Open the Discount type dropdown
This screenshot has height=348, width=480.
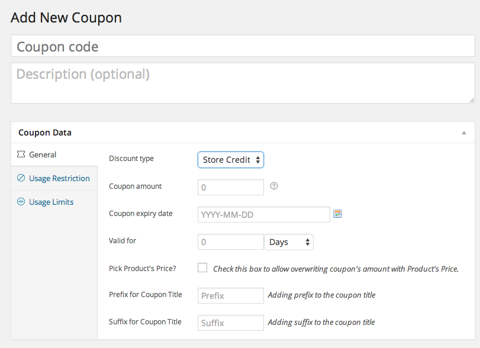[230, 160]
